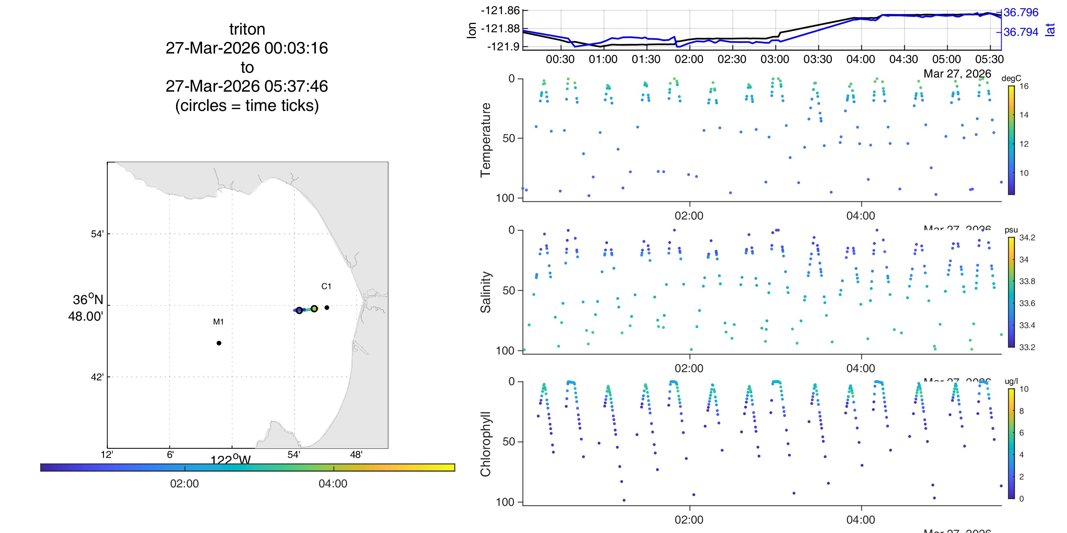Click the 36.796 latitude tick label

pyautogui.click(x=1021, y=13)
